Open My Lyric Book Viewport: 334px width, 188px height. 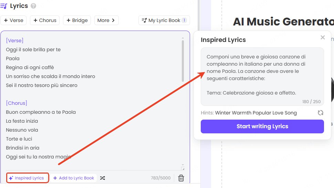click(164, 20)
